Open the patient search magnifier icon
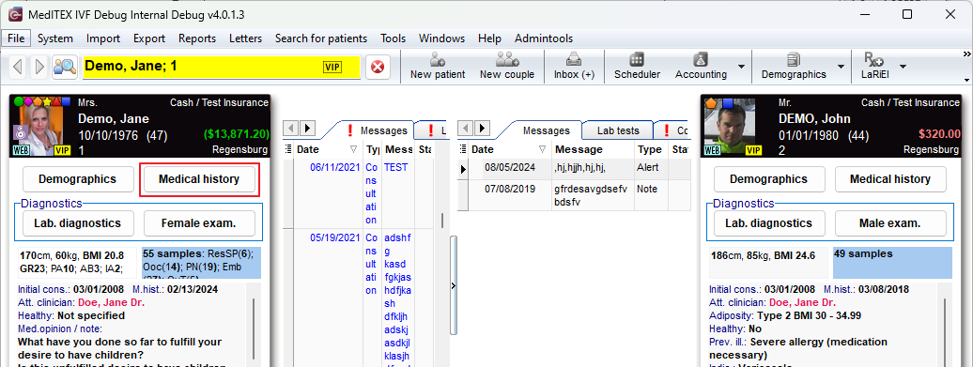973x367 pixels. (x=65, y=67)
